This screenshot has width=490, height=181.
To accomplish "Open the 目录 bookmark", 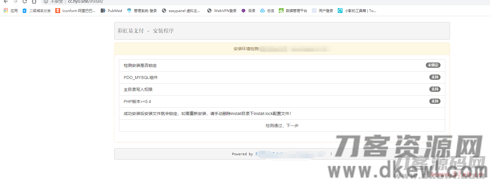I will 248,11.
